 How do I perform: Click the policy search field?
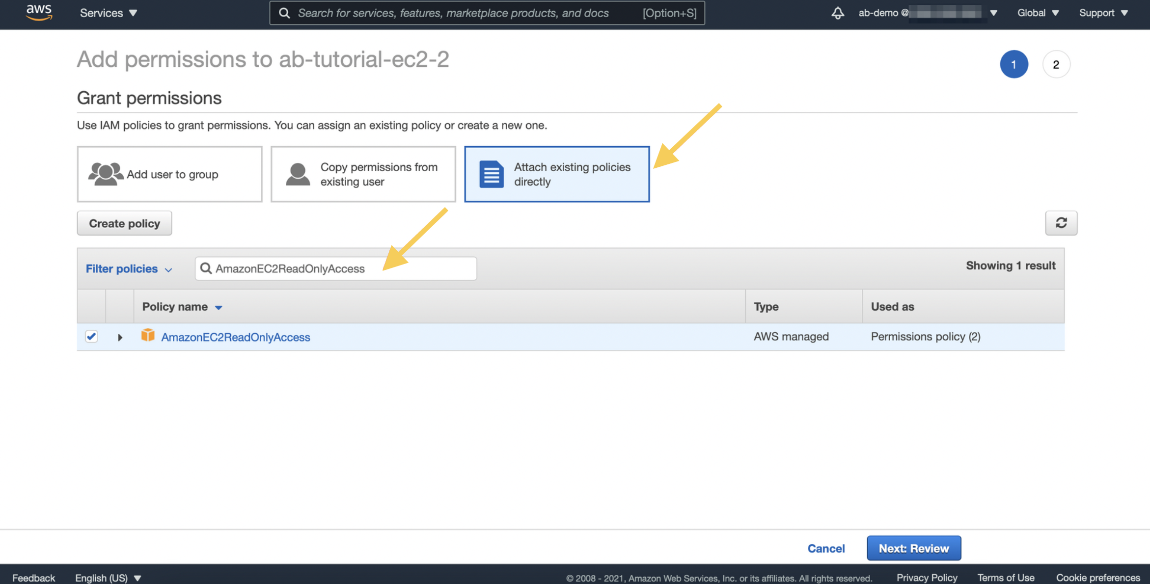(336, 268)
